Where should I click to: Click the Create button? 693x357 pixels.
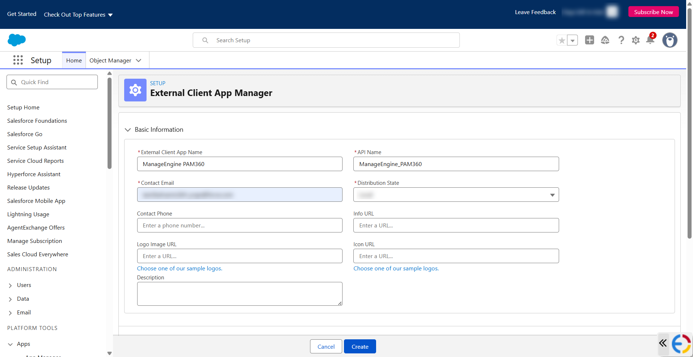360,347
